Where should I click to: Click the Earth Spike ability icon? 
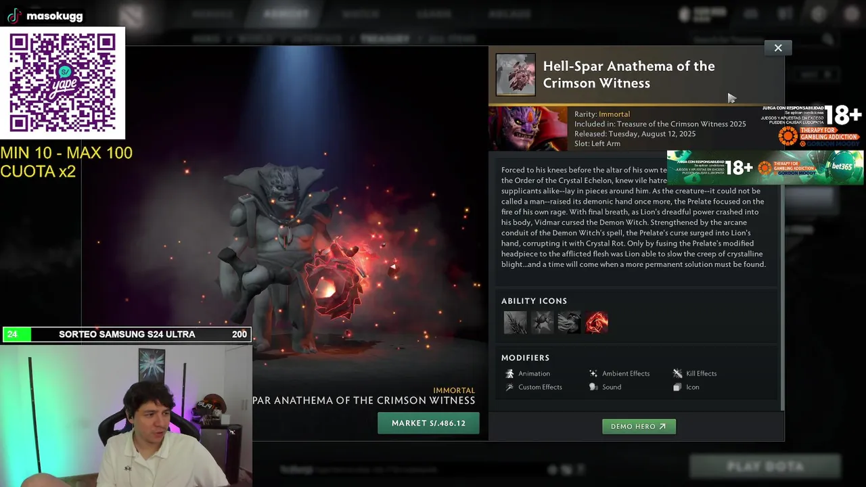point(515,323)
